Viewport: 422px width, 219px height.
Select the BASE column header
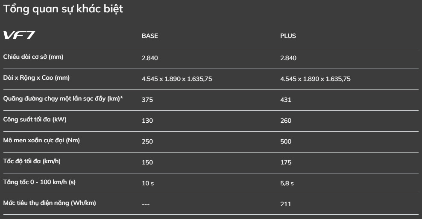[x=150, y=36]
